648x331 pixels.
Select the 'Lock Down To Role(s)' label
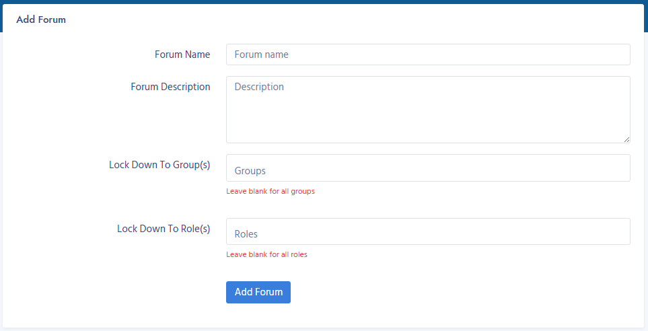pos(164,229)
